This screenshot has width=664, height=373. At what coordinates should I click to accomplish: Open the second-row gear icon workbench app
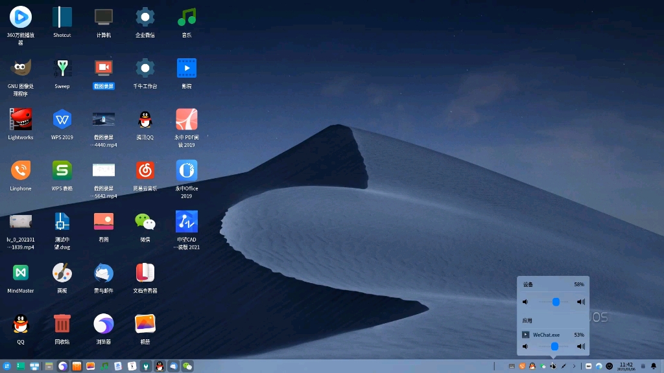[145, 68]
